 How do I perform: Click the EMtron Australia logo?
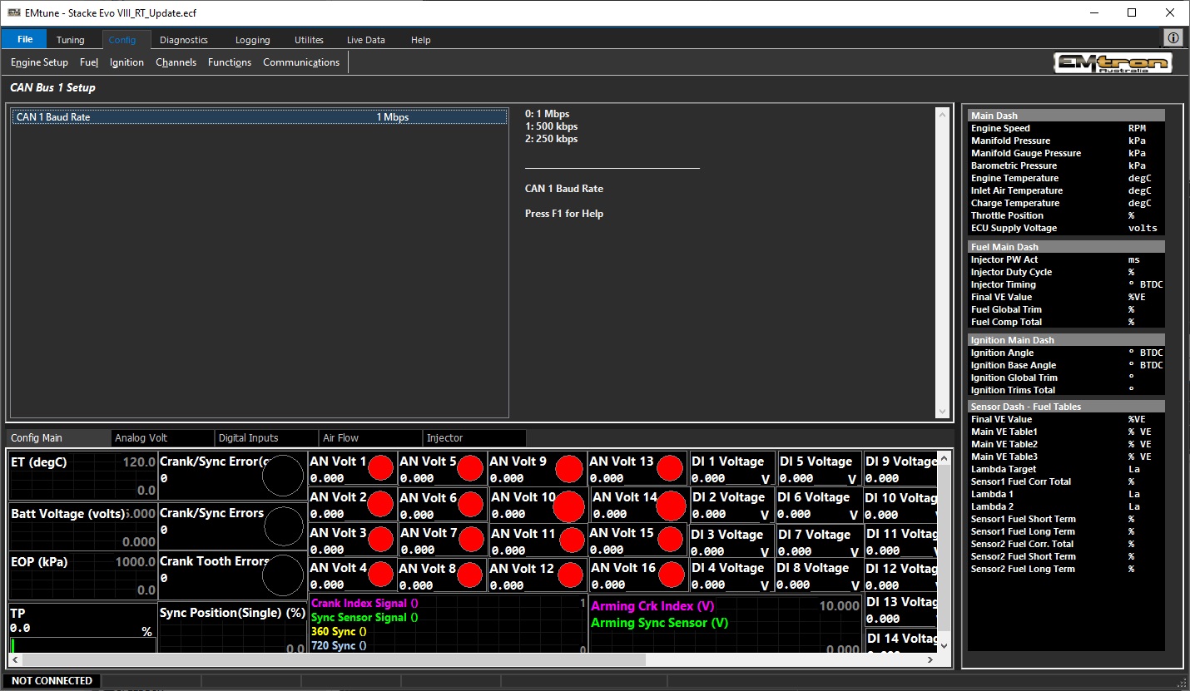1113,63
